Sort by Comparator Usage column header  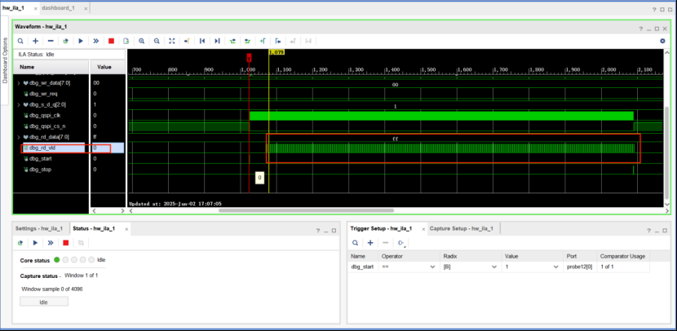(622, 256)
